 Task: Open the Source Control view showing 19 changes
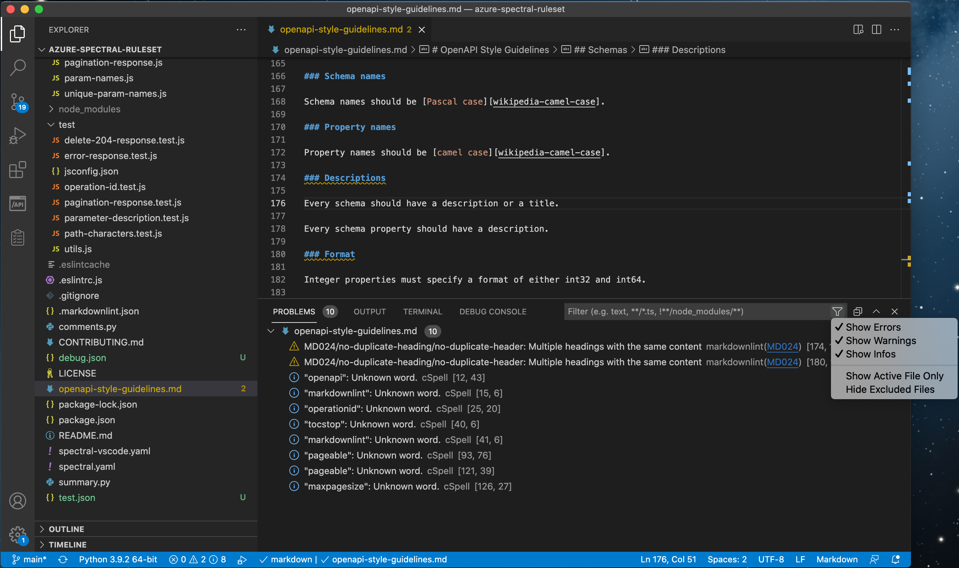point(17,102)
